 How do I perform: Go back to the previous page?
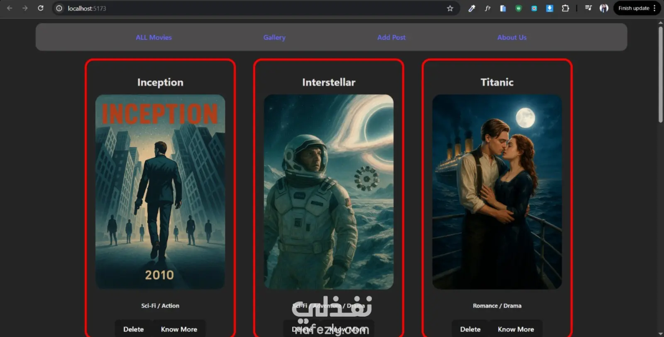[10, 8]
